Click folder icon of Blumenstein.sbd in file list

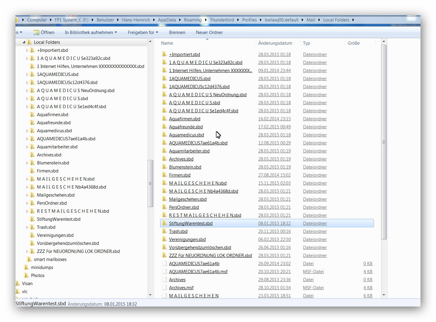[x=164, y=167]
